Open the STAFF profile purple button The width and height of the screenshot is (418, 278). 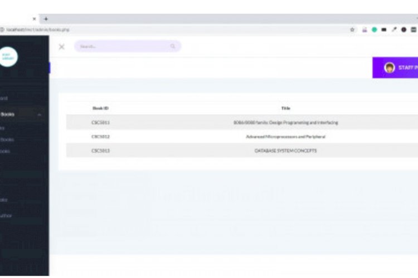pos(395,68)
